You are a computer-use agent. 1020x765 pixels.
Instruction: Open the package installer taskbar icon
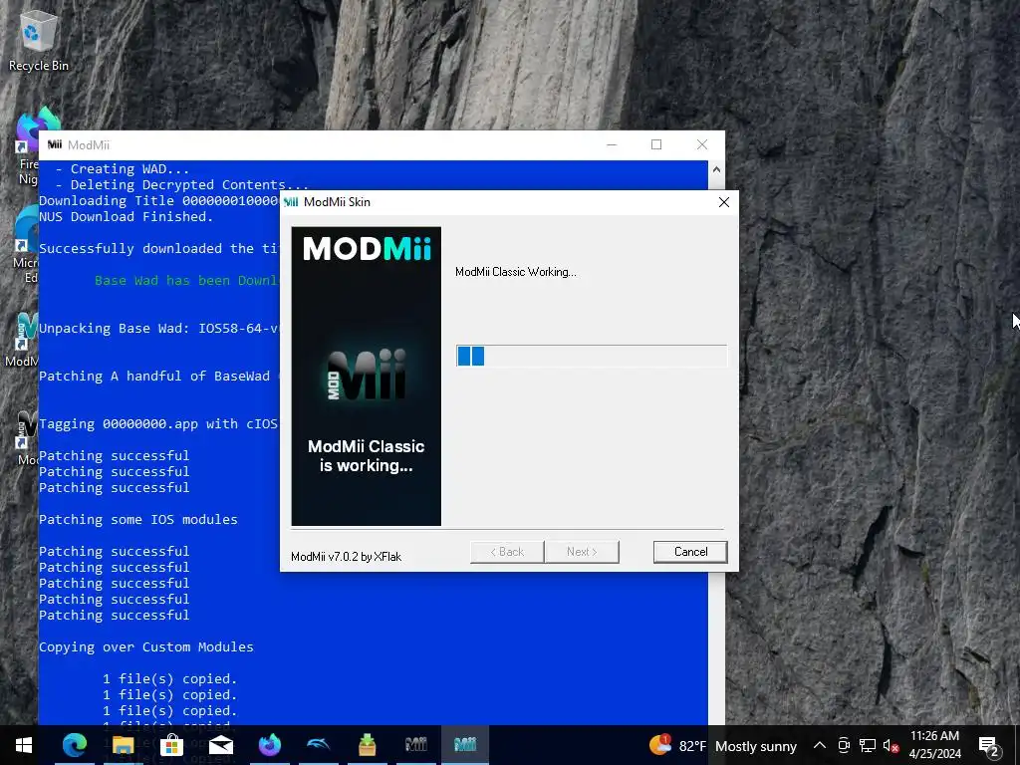pos(367,745)
